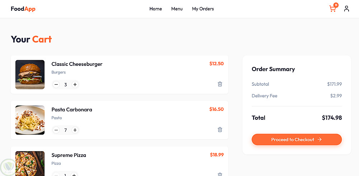Select the Classic Cheeseburger item title

tap(77, 64)
